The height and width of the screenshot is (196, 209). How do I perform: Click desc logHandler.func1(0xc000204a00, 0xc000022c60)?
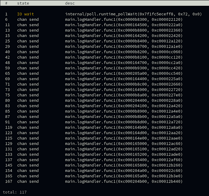point(124,171)
